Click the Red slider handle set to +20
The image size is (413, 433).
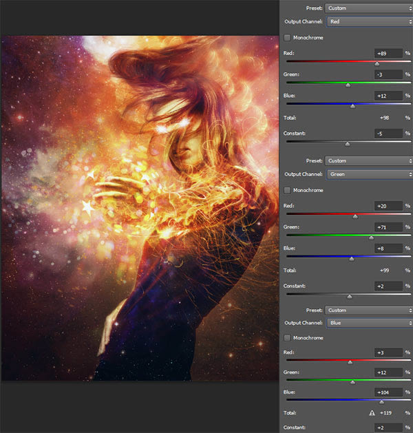tap(355, 216)
